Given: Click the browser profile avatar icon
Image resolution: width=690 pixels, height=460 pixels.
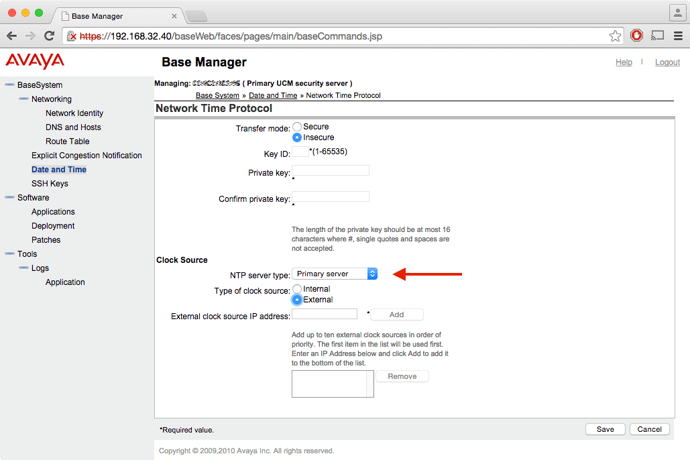Looking at the screenshot, I should (x=678, y=13).
